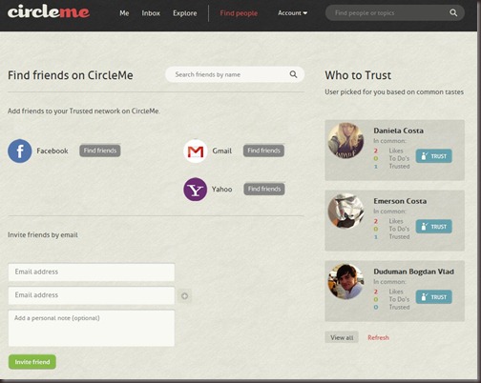The height and width of the screenshot is (383, 481).
Task: Click the CircleMe logo
Action: [x=49, y=12]
